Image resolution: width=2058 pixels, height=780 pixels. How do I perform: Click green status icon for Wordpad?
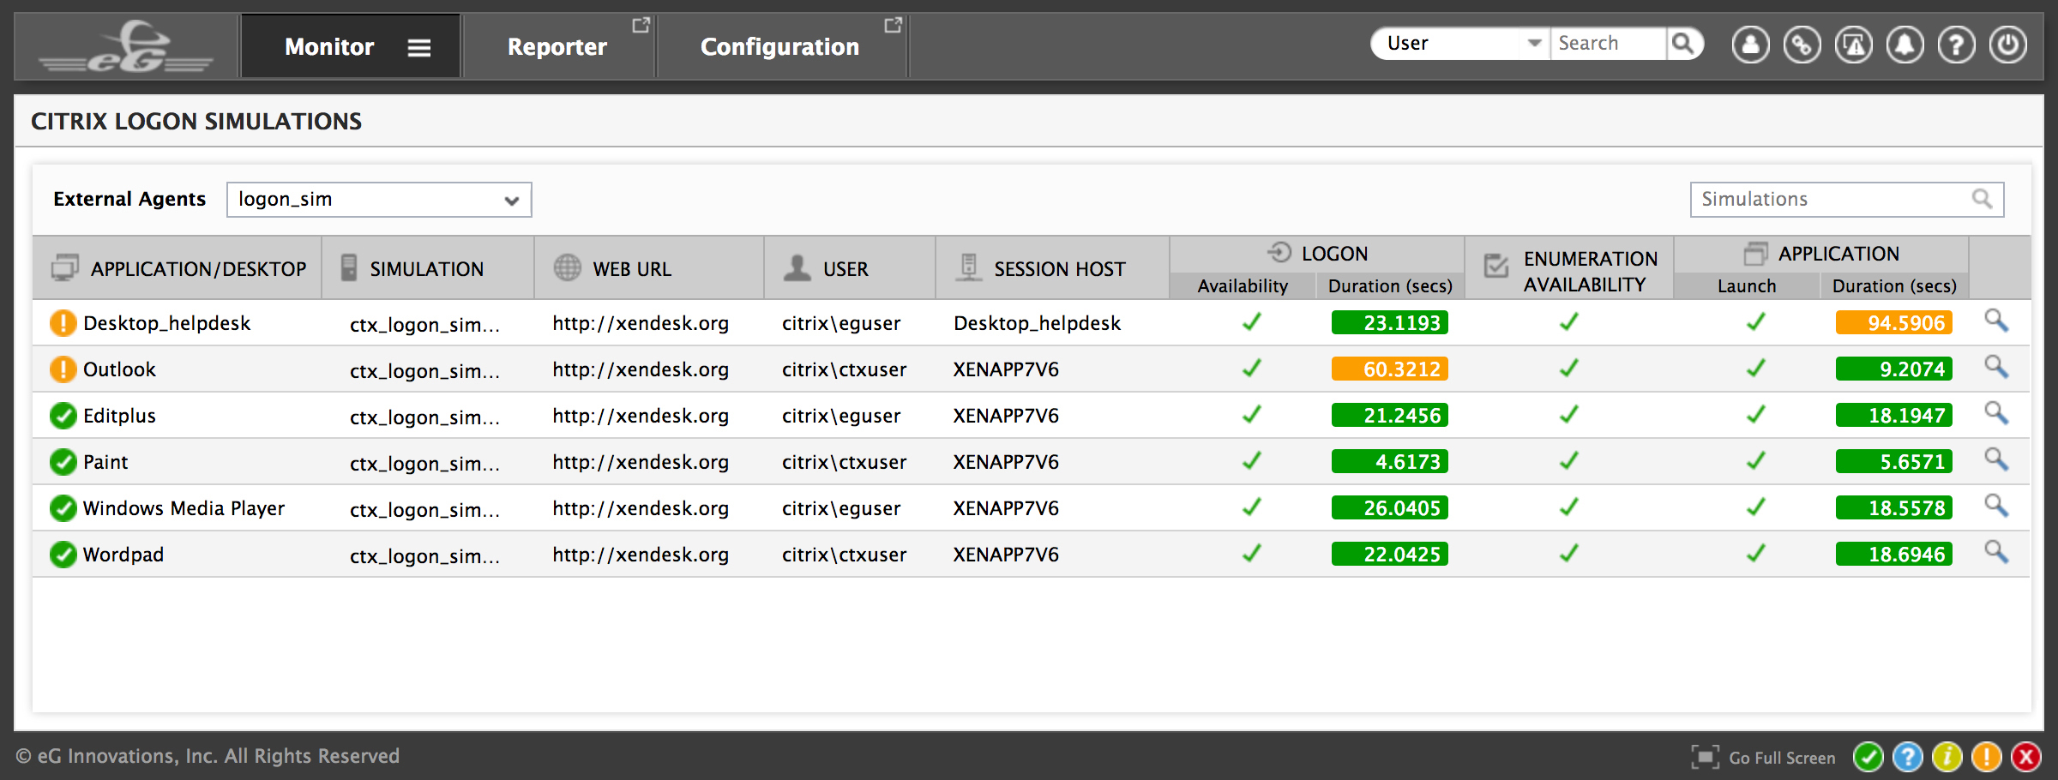pos(63,555)
